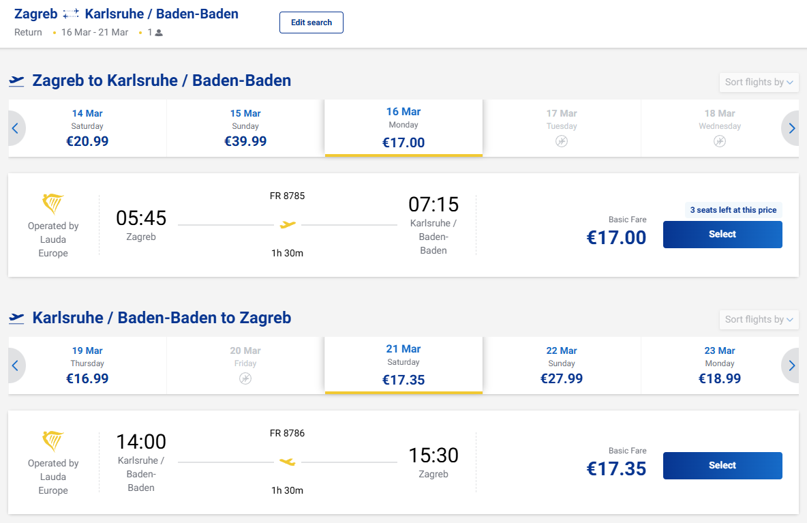Click next dates arrow in outbound carousel
807x523 pixels.
(x=791, y=128)
